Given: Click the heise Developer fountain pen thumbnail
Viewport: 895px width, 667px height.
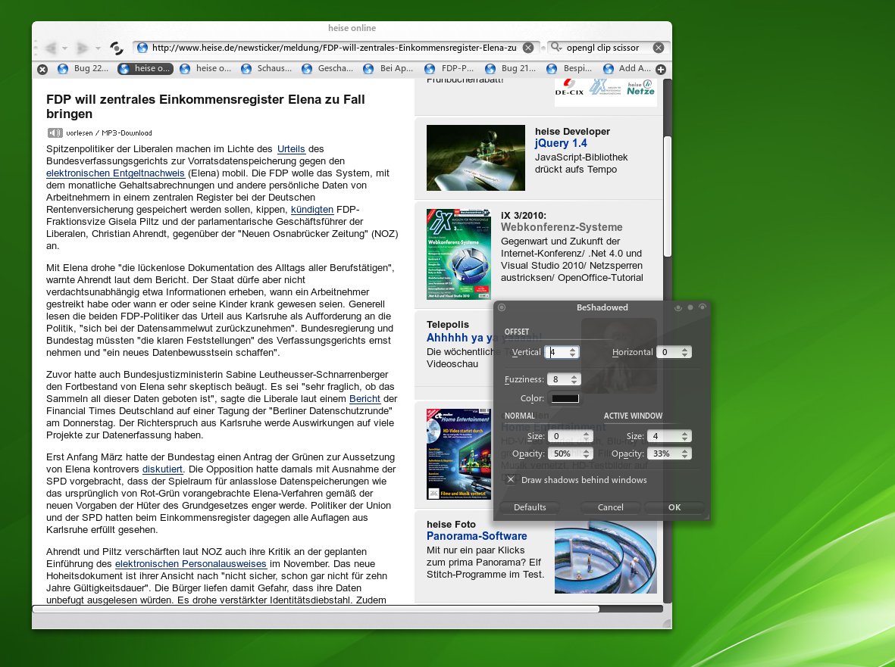Looking at the screenshot, I should point(475,158).
